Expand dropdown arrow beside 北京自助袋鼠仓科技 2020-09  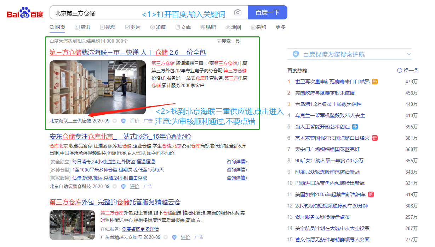pos(115,186)
